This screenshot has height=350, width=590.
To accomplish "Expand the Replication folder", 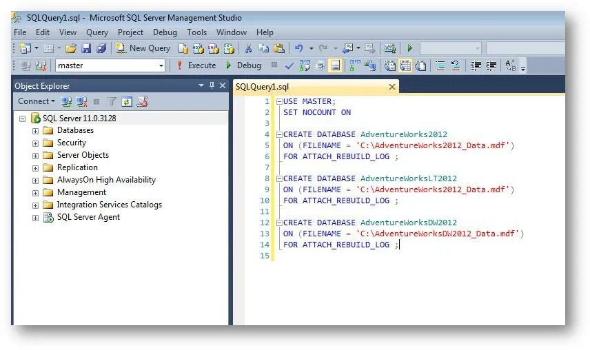I will point(35,168).
